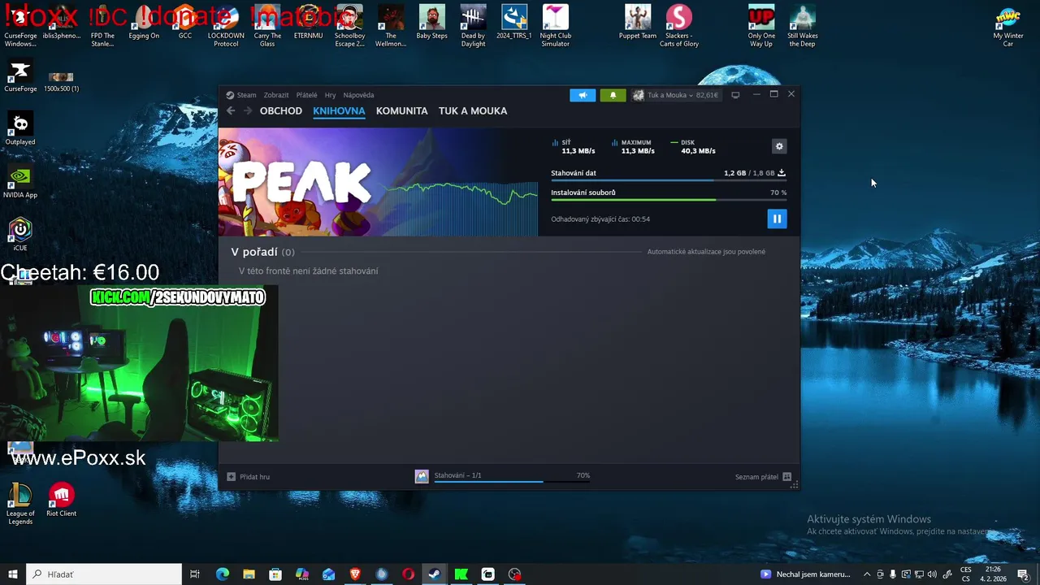Pause the PEAK download
The width and height of the screenshot is (1040, 585).
777,219
